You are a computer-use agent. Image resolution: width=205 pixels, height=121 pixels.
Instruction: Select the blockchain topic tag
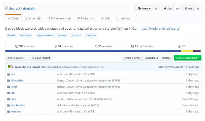coord(26,35)
